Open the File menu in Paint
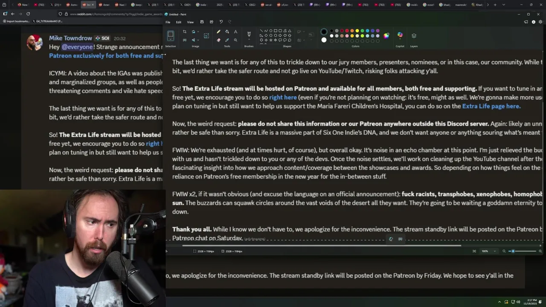Screen dimensions: 546x307 click(168, 22)
